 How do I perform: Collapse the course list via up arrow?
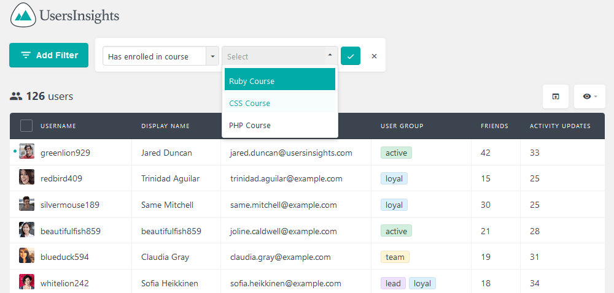(330, 56)
